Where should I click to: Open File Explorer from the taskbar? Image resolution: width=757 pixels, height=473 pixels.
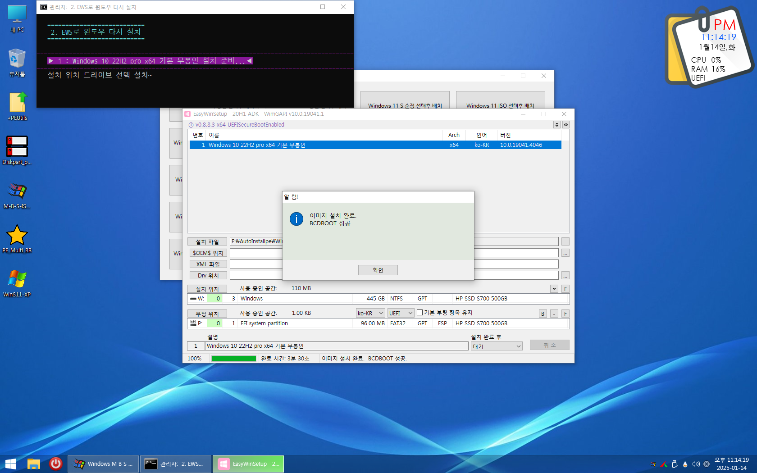(x=34, y=464)
